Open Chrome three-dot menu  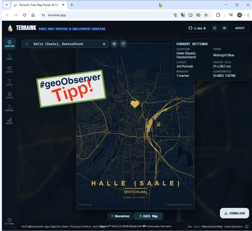pyautogui.click(x=248, y=15)
